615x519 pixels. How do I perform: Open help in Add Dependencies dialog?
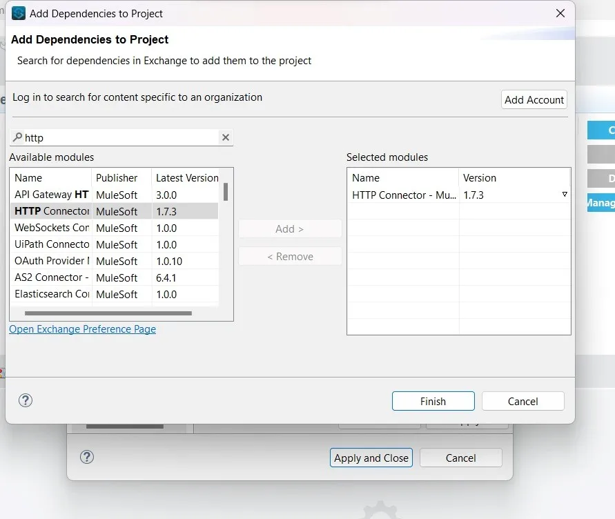point(26,400)
